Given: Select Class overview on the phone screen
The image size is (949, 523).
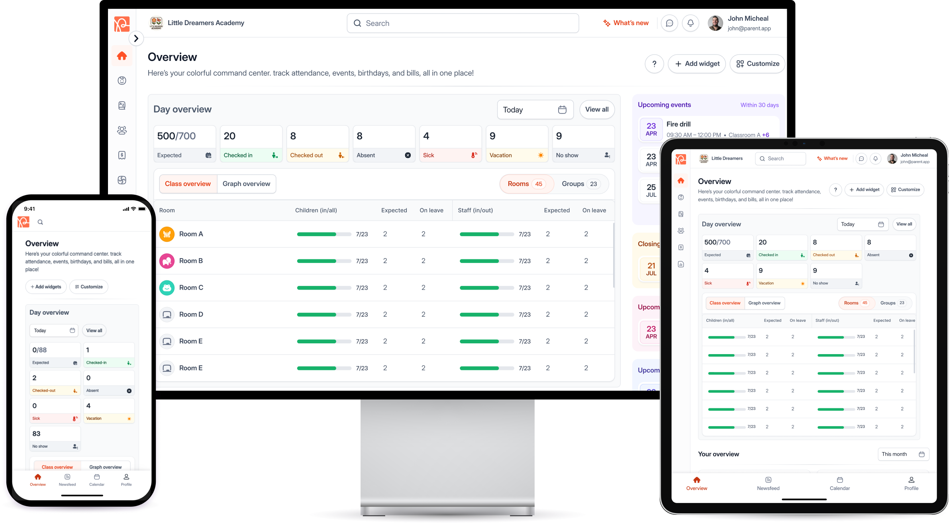Looking at the screenshot, I should (57, 467).
